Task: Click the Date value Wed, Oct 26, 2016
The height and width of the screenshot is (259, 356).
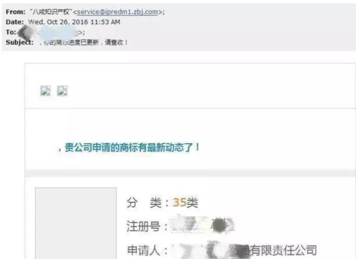Action: point(74,22)
